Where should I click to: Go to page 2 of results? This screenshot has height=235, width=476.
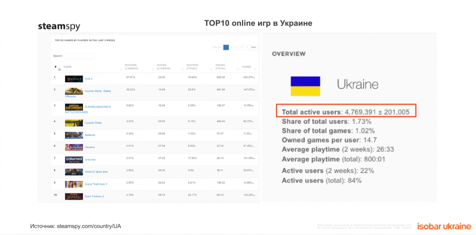[x=231, y=47]
